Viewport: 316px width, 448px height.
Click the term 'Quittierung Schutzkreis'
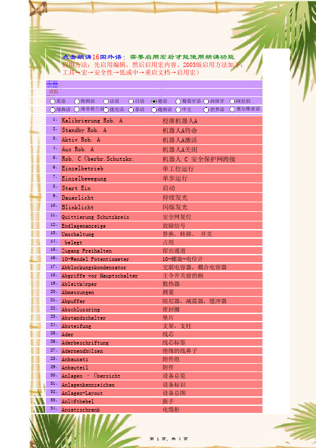(x=96, y=217)
